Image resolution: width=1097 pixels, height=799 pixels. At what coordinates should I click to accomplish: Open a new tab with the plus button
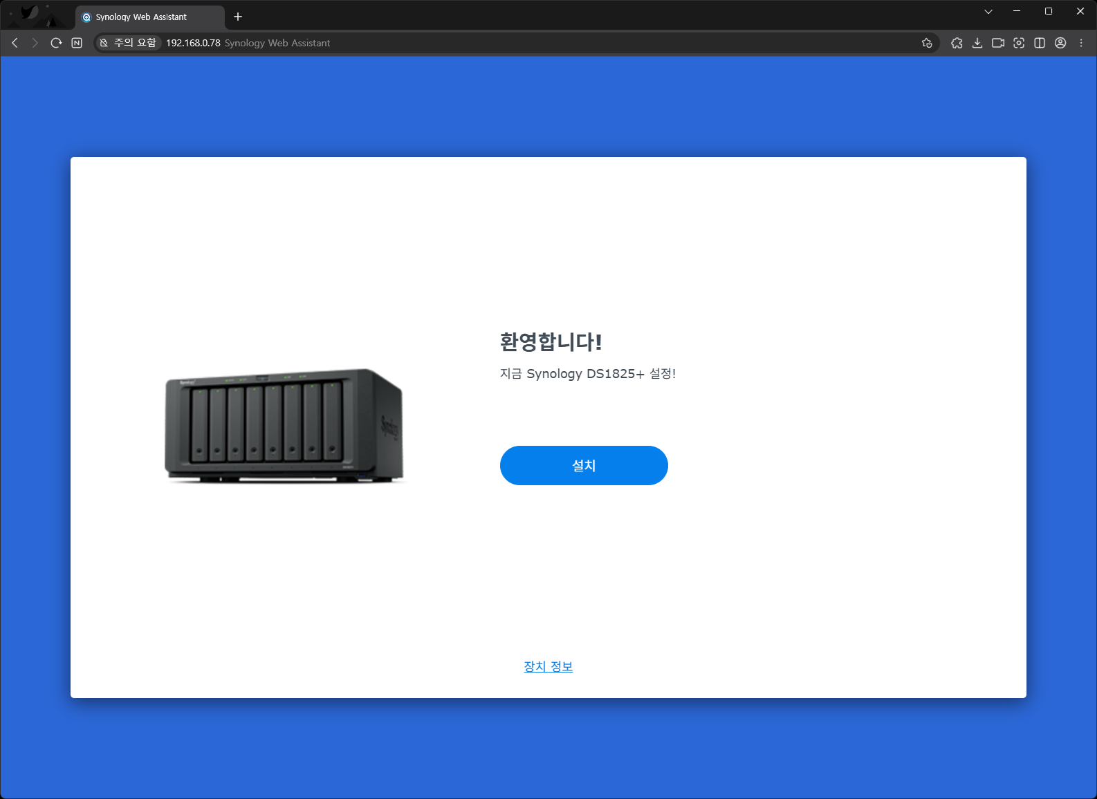[238, 17]
